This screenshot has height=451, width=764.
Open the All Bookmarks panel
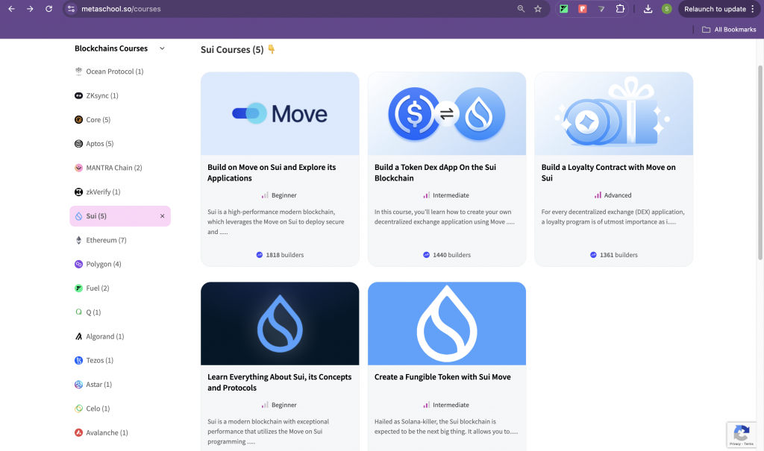click(x=727, y=29)
